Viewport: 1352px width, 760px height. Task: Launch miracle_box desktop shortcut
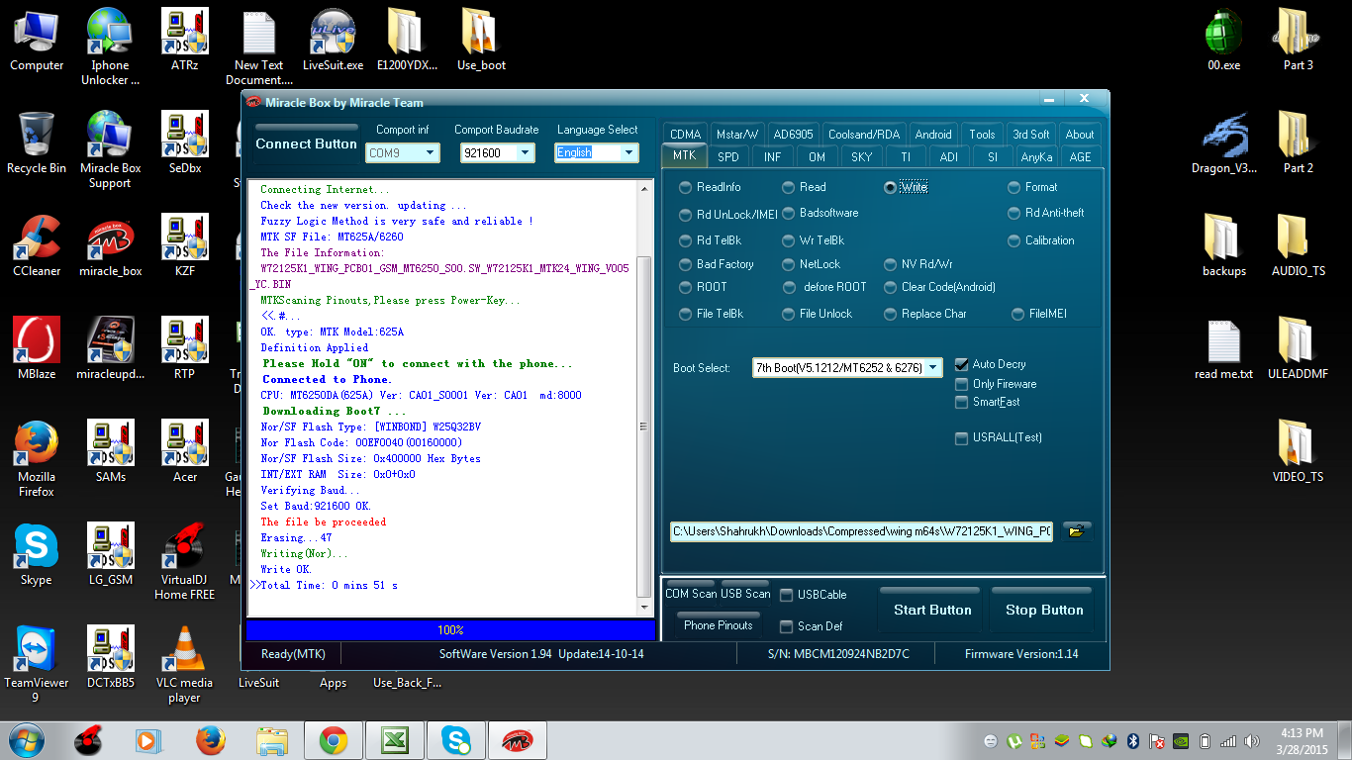tap(110, 246)
